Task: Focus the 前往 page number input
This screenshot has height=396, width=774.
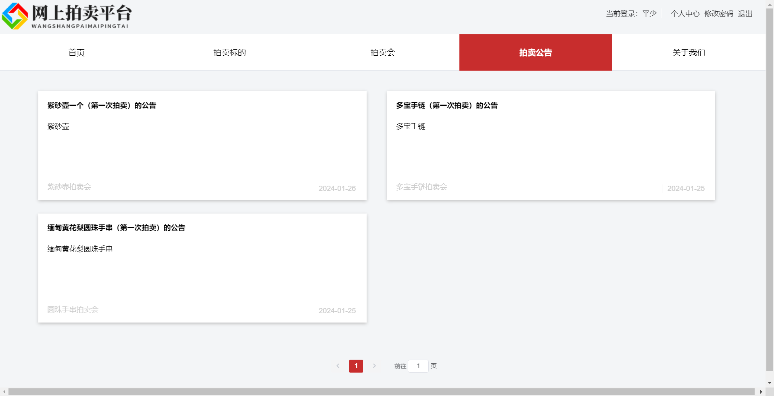Action: (418, 366)
